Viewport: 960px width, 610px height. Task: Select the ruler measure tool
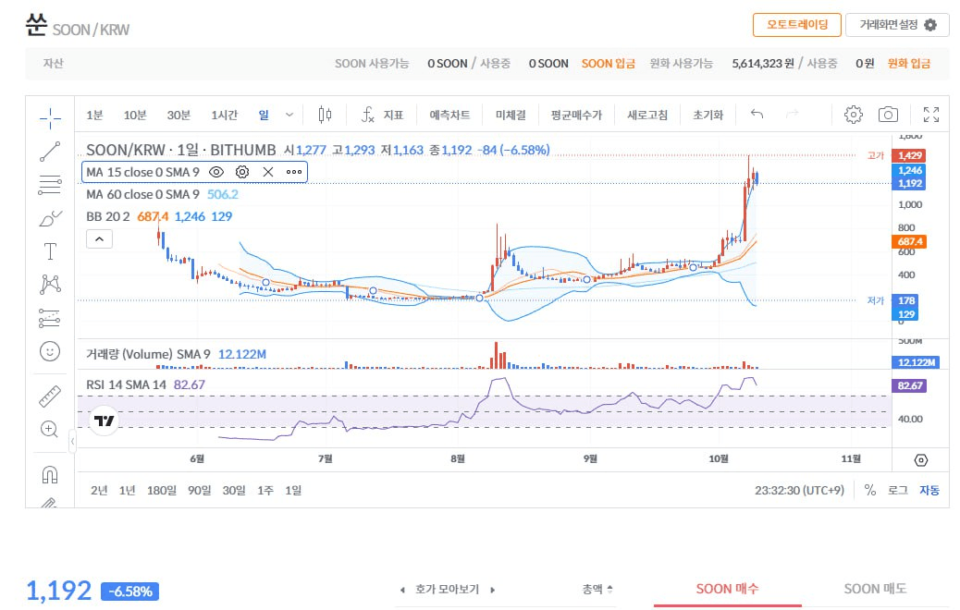point(50,396)
